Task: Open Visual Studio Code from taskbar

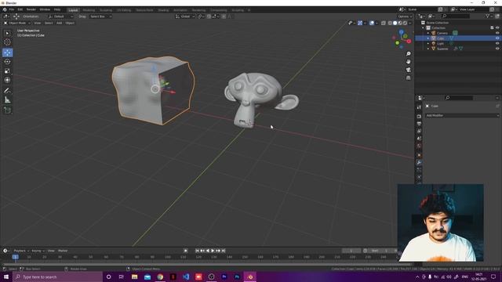Action: pos(186,277)
